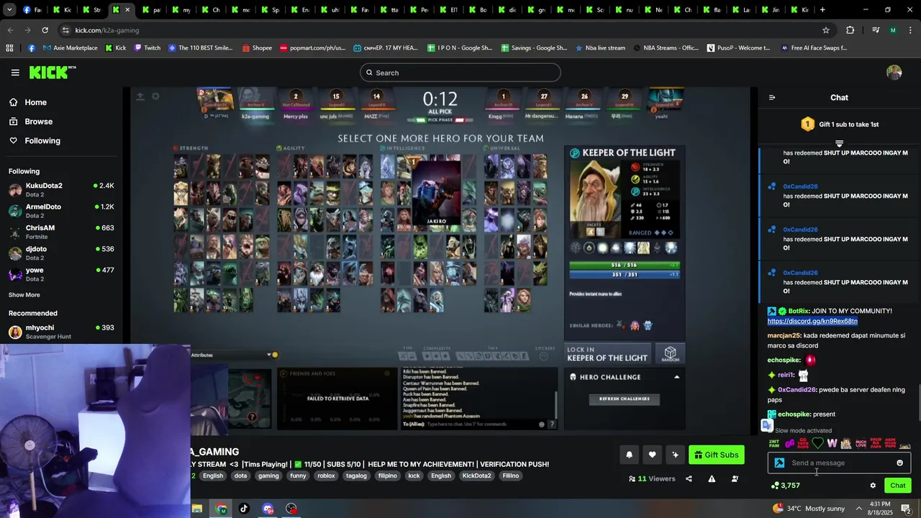Open the Discord invite link in chat
The image size is (921, 518).
tap(812, 321)
